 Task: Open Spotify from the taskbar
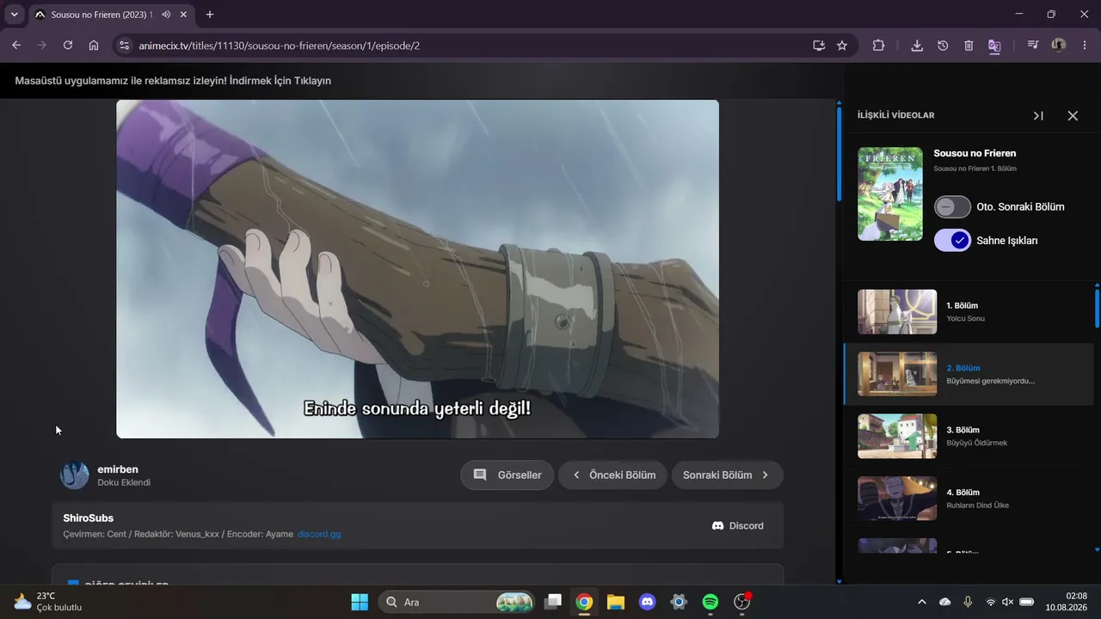710,602
